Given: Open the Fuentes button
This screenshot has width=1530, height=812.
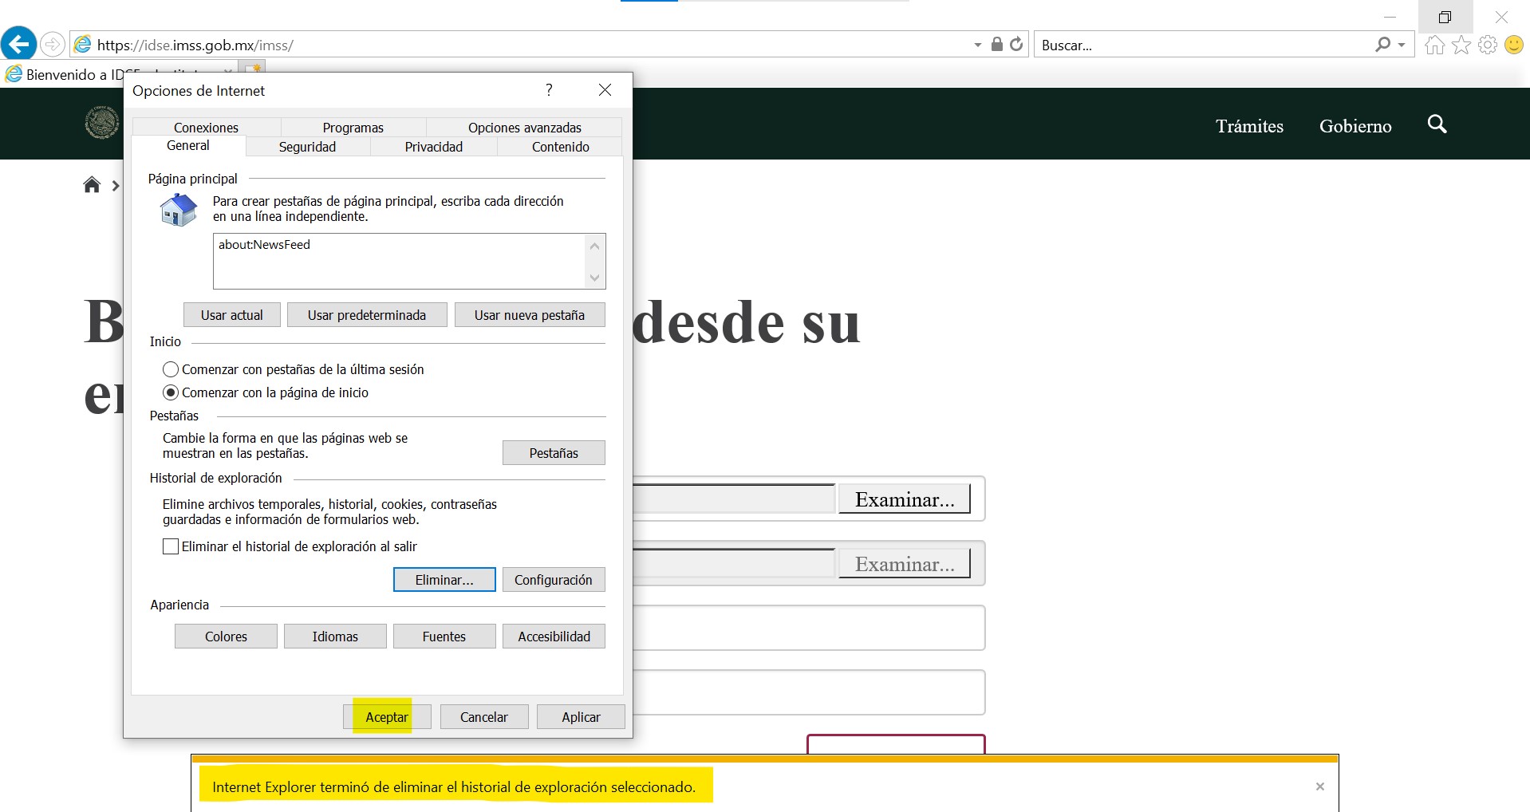Looking at the screenshot, I should [444, 637].
